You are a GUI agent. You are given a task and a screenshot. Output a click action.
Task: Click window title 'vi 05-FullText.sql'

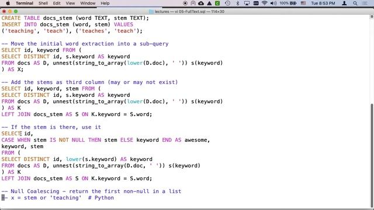pos(190,12)
